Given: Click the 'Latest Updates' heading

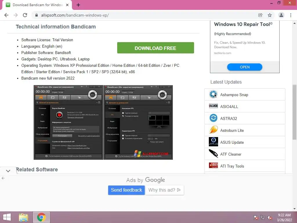Looking at the screenshot, I should tap(226, 82).
